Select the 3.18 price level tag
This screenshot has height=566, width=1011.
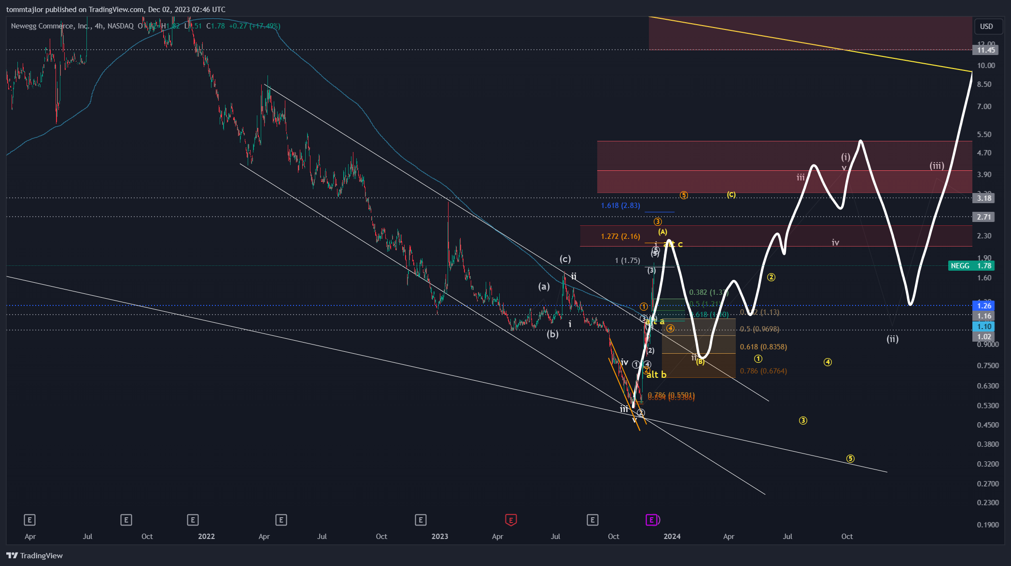[x=984, y=198]
